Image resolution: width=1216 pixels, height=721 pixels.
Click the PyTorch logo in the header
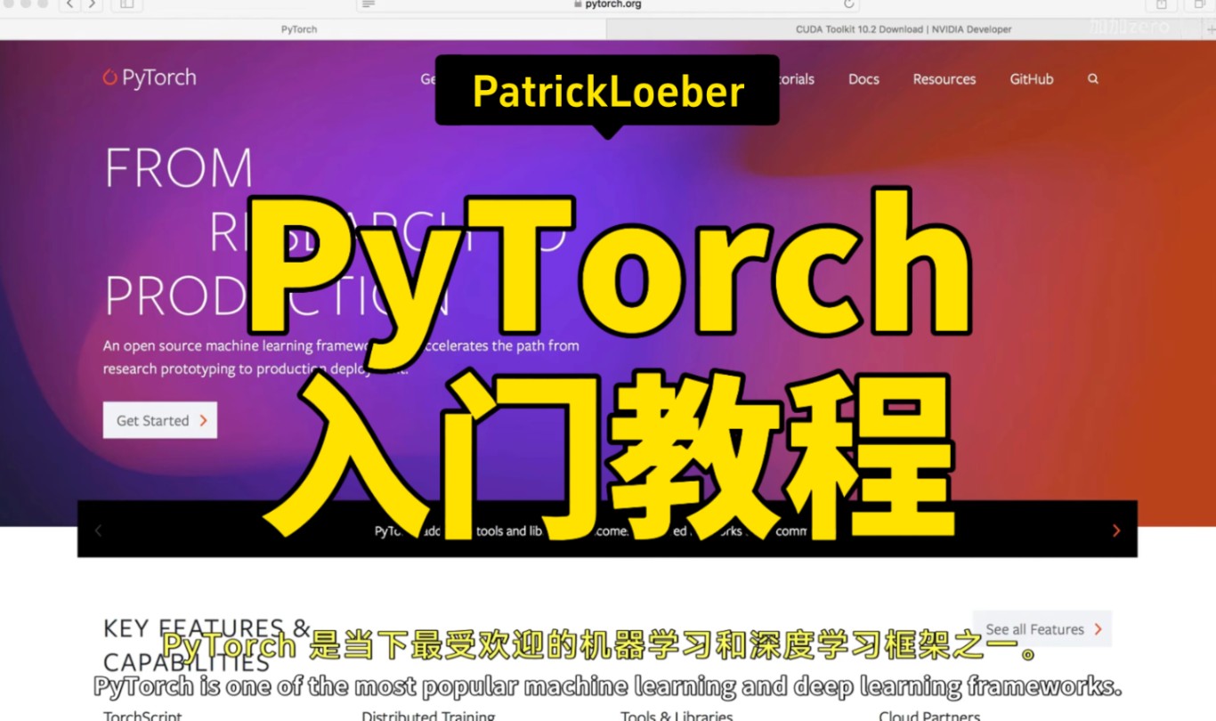[150, 78]
